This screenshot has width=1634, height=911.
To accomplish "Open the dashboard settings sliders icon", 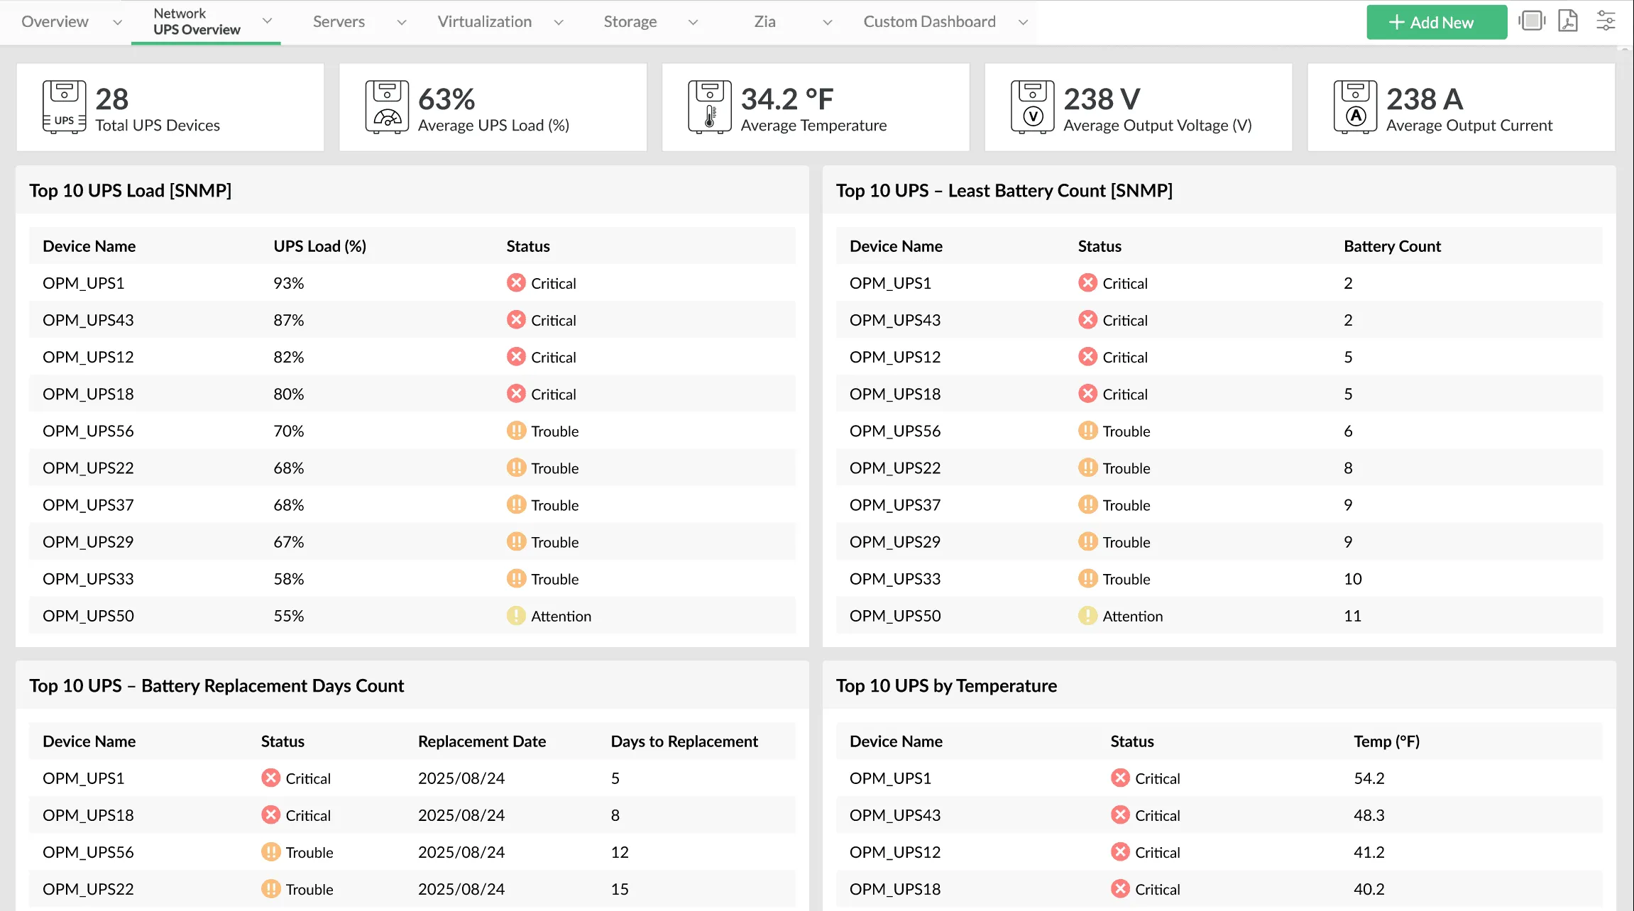I will click(1606, 21).
